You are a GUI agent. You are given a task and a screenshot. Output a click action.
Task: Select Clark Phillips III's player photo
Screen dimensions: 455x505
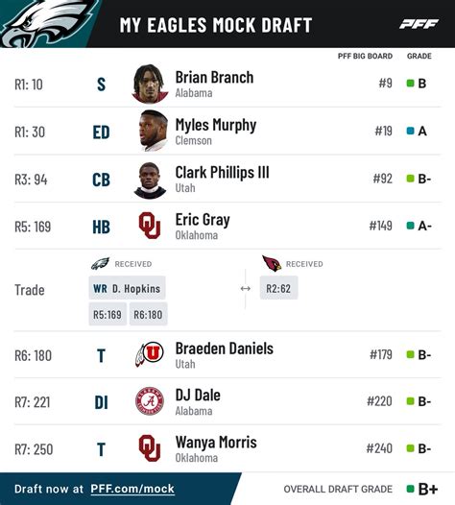click(150, 180)
